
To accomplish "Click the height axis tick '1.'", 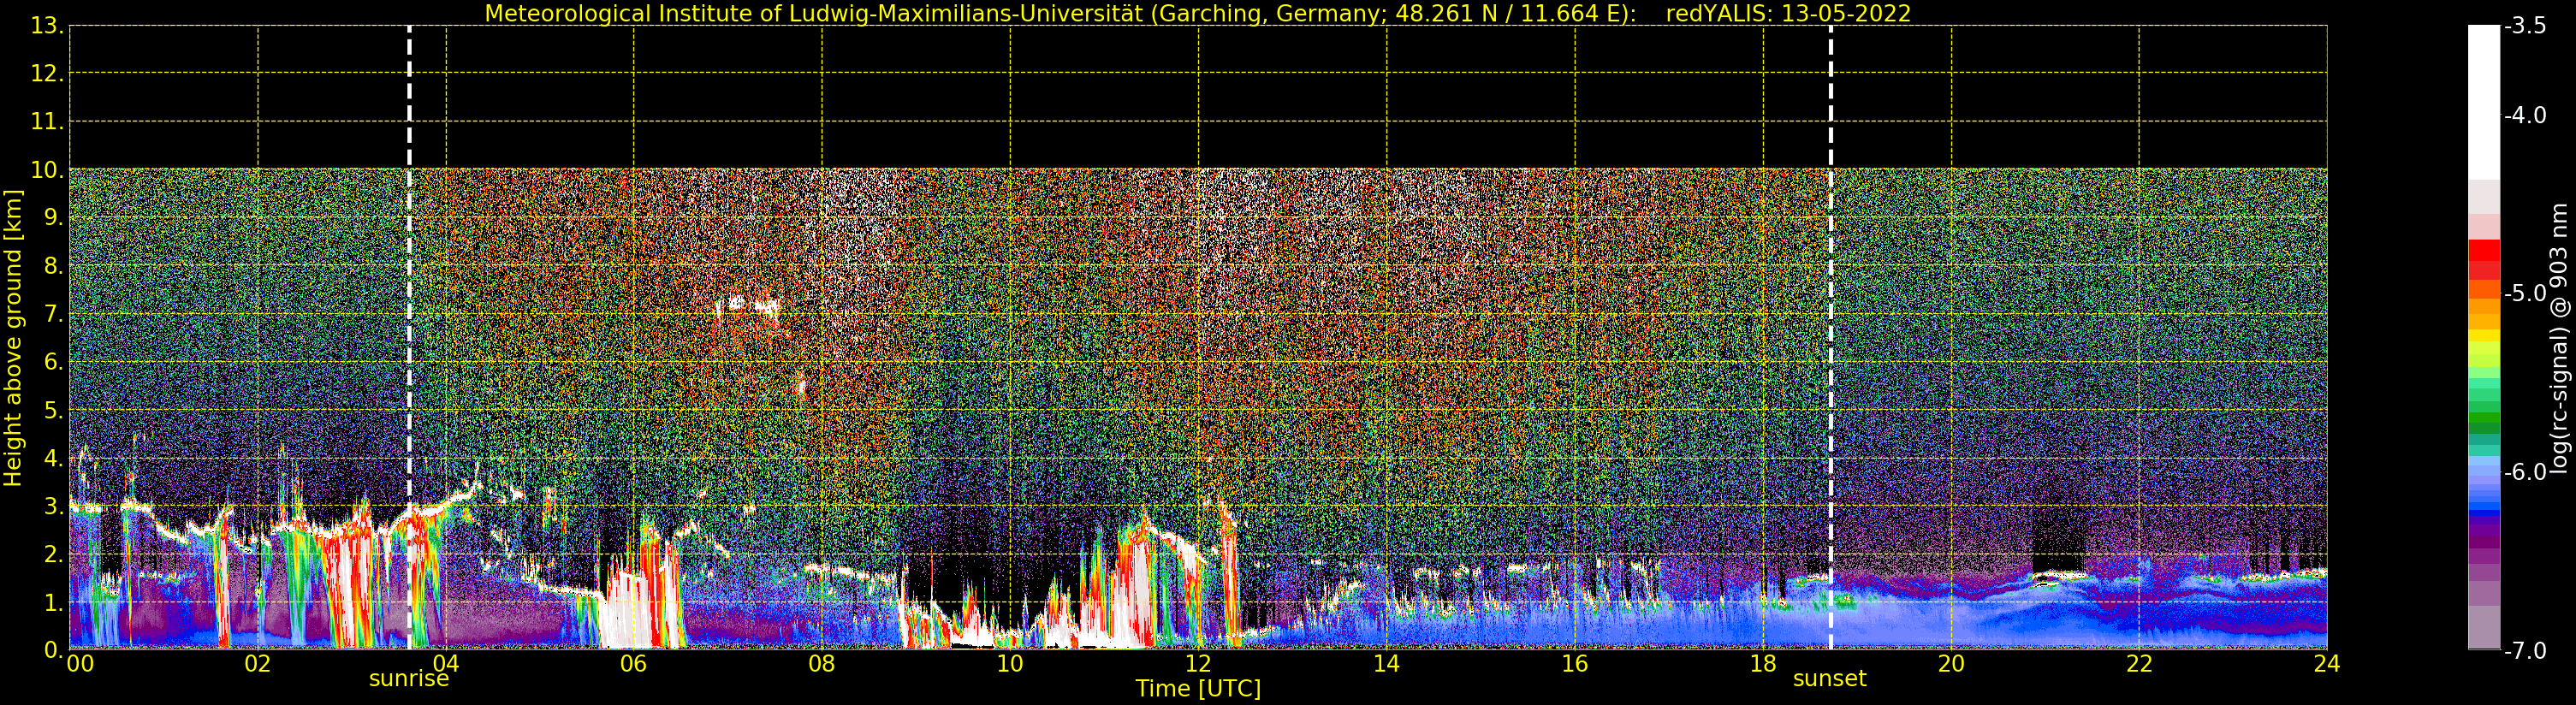I will 53,602.
